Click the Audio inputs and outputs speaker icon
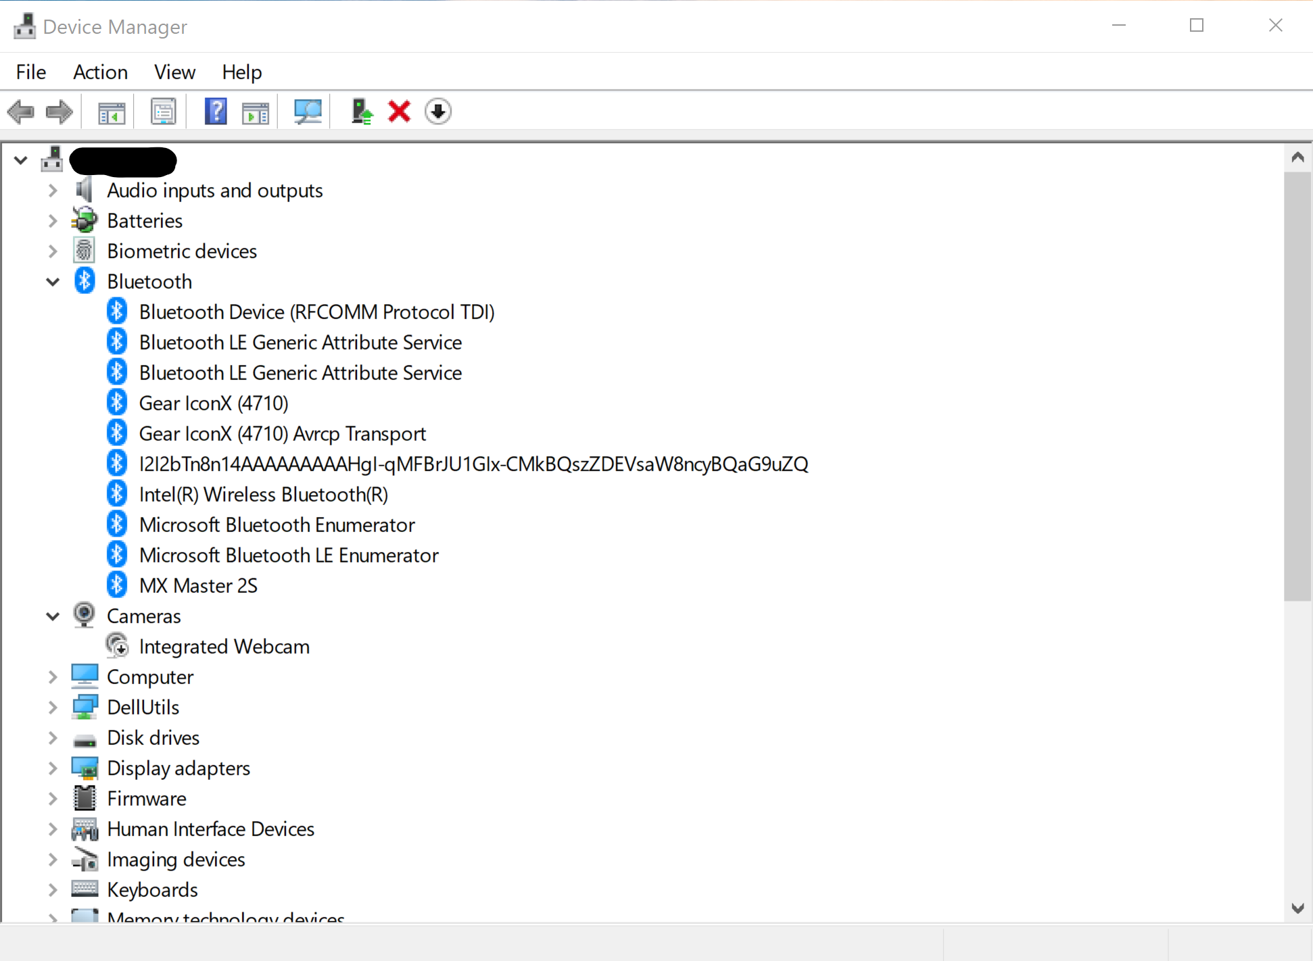Image resolution: width=1313 pixels, height=961 pixels. 85,190
